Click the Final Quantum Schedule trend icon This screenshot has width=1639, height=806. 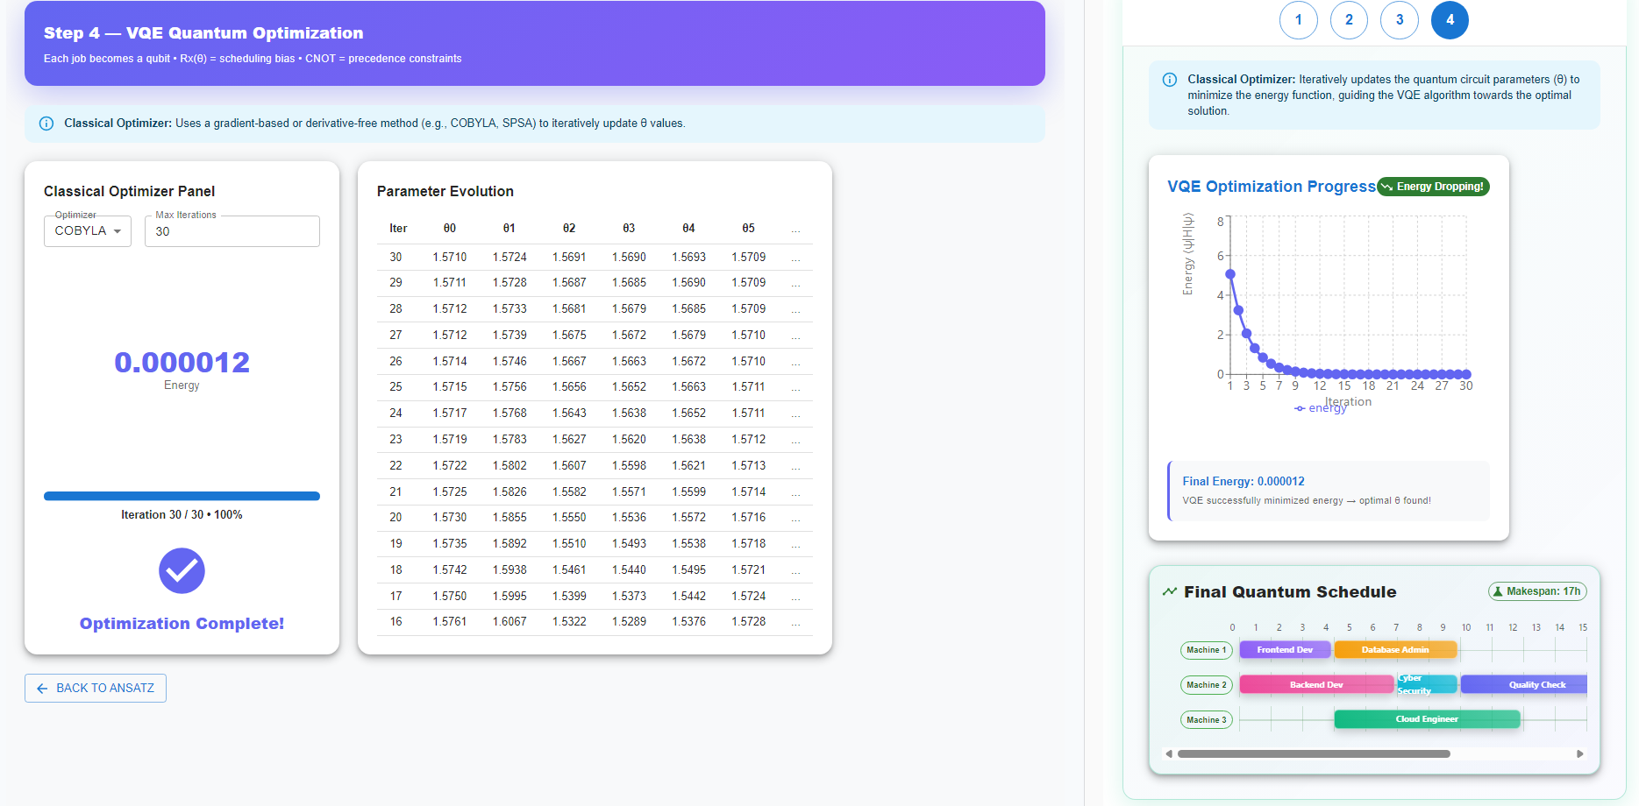pyautogui.click(x=1169, y=592)
